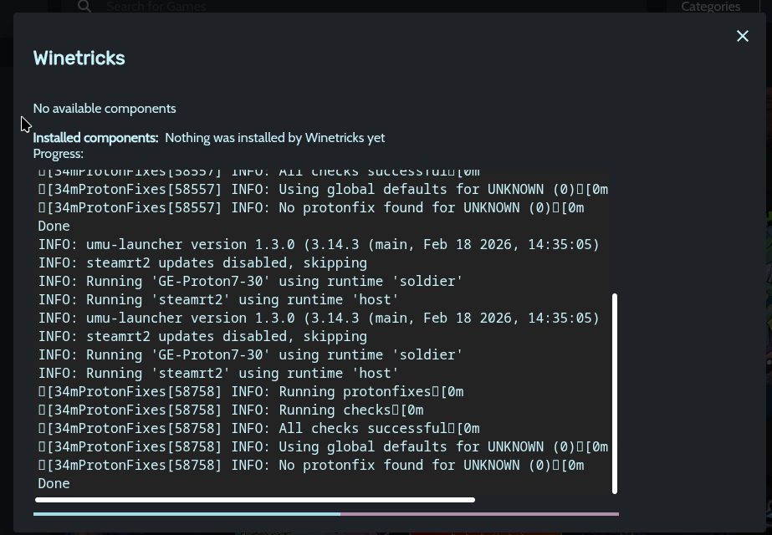Click the 'Installed components:' label
772x535 pixels.
[95, 138]
